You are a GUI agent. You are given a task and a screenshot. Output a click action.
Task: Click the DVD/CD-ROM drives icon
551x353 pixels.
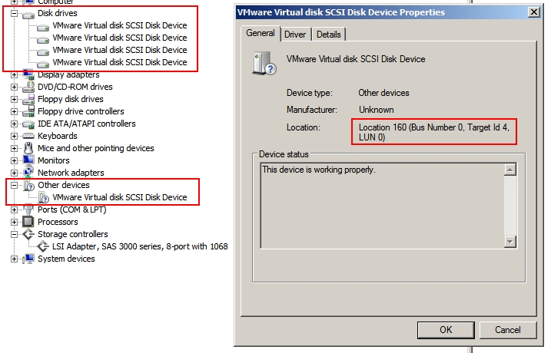[x=28, y=87]
